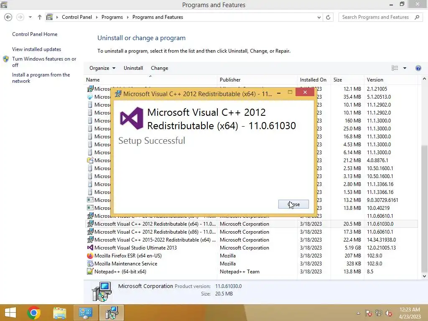Click the details pane installer icon
Viewport: 428px width, 321px height.
point(102,292)
